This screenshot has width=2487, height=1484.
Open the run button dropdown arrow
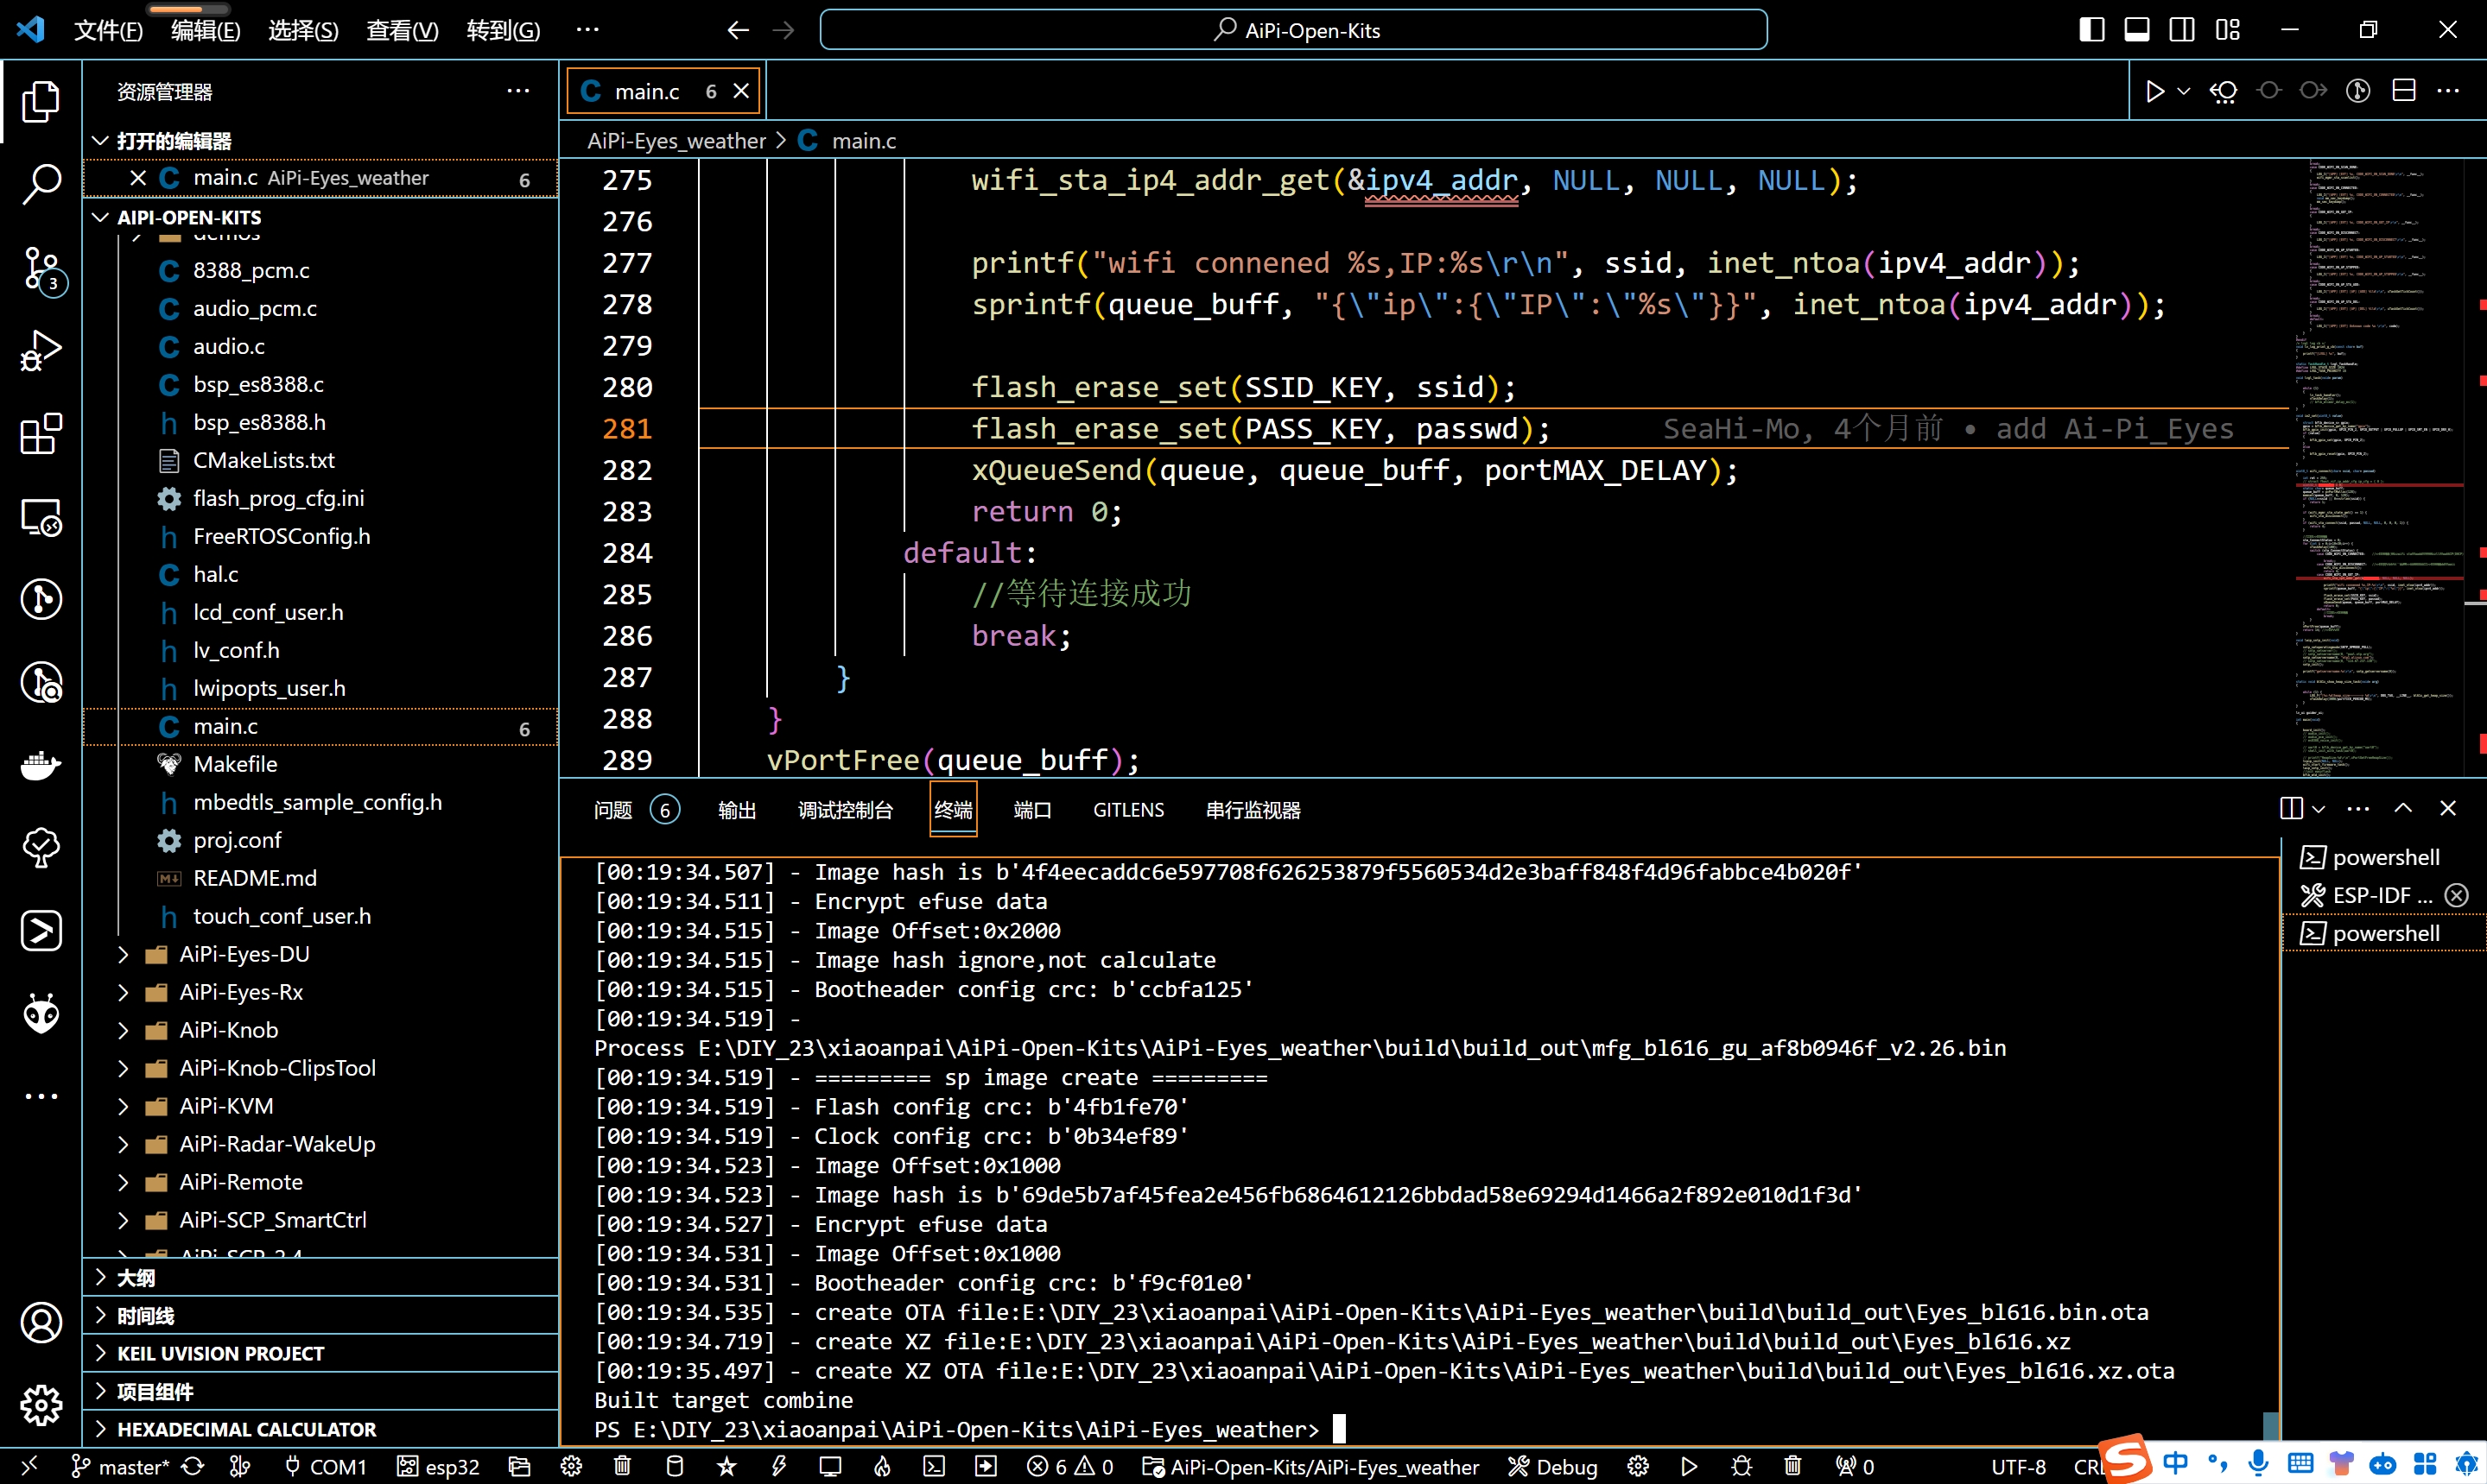tap(2184, 91)
